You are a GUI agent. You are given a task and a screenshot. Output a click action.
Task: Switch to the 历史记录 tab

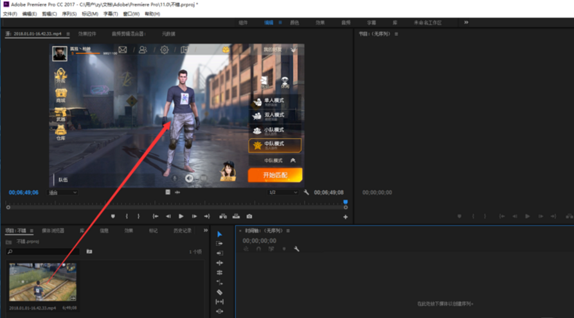[x=183, y=231]
